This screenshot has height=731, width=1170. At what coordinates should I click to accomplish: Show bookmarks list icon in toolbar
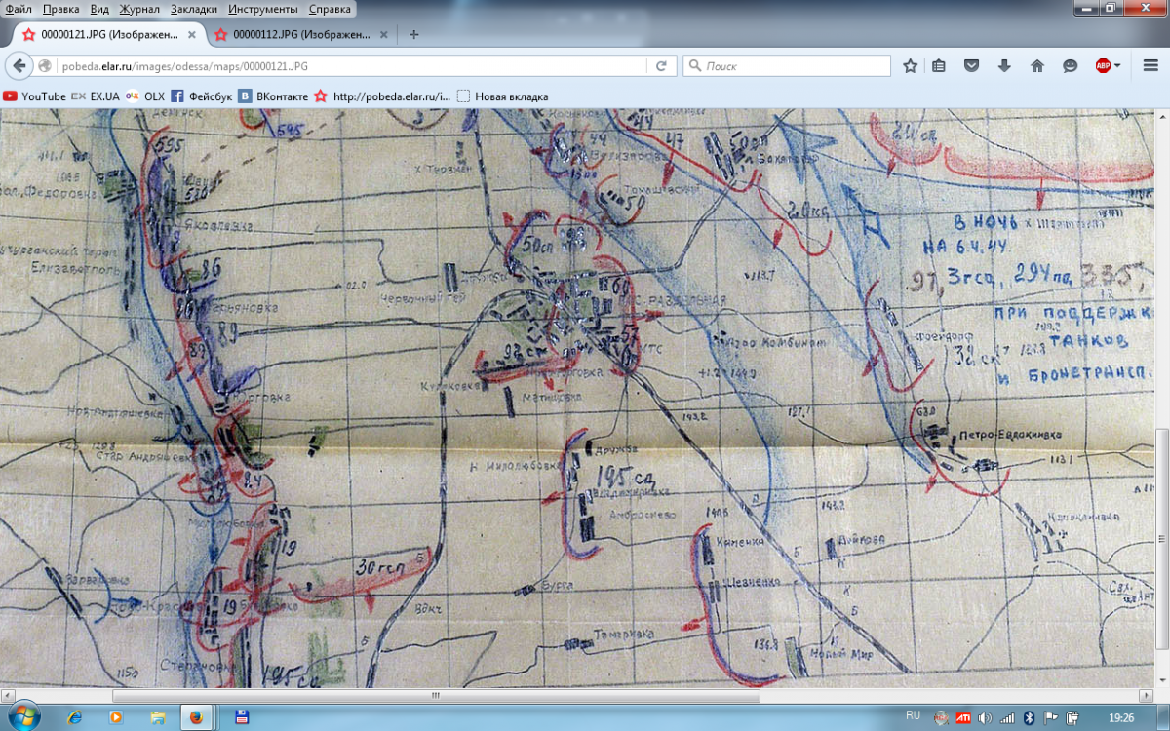tap(939, 66)
